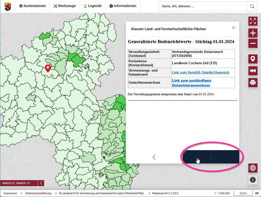This screenshot has width=261, height=197.
Task: Zoom out with the minus button
Action: point(253,44)
